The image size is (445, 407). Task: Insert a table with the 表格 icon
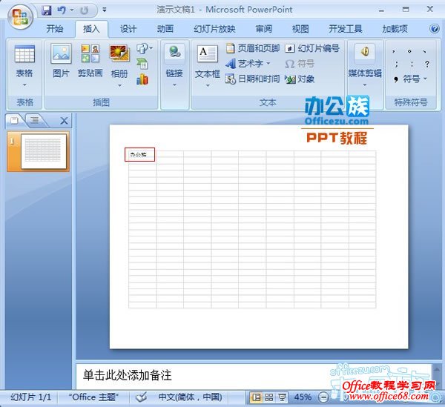tap(24, 54)
